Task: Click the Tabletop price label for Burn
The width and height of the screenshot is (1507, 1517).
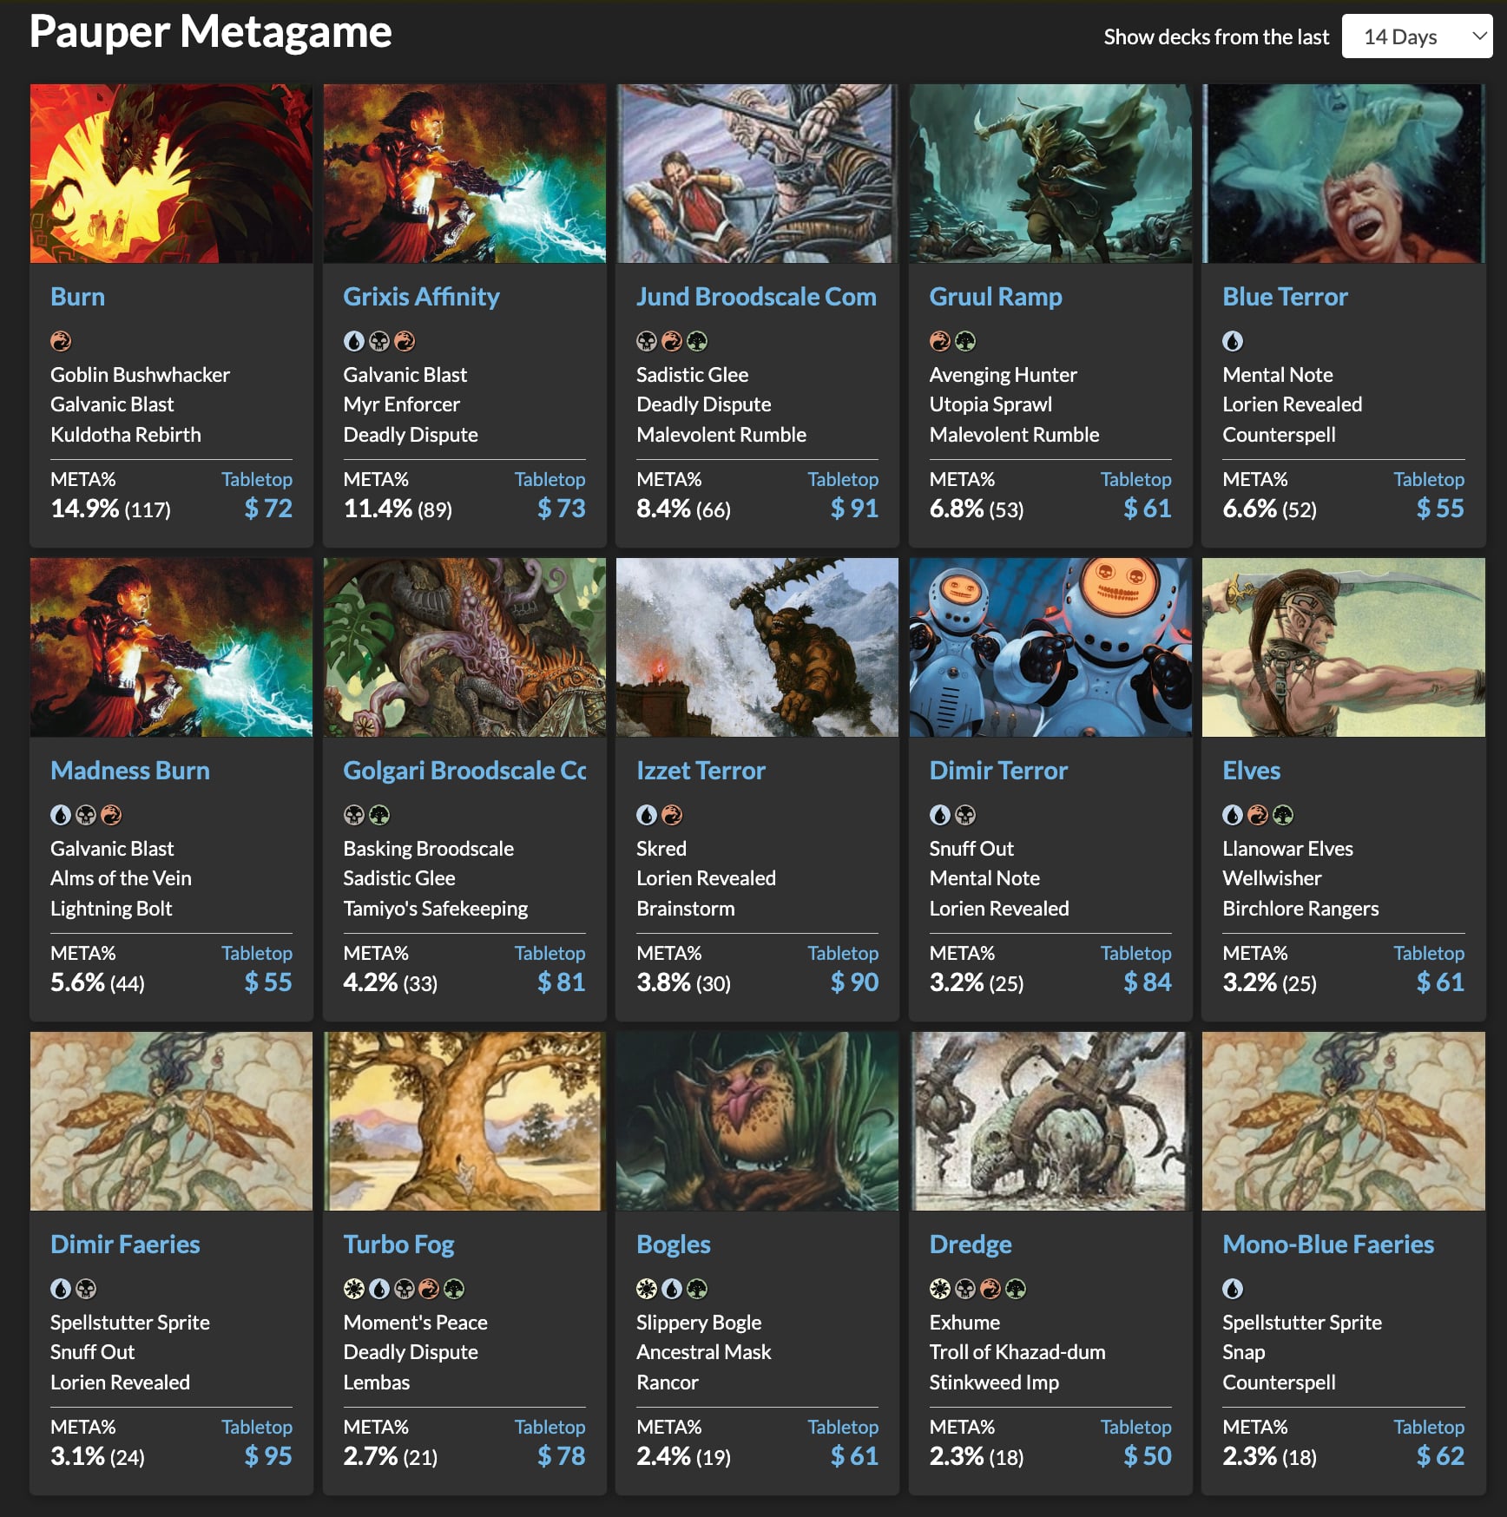Action: tap(256, 479)
